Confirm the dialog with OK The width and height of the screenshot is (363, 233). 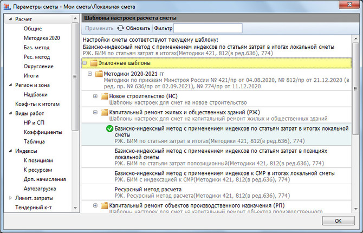pyautogui.click(x=338, y=221)
